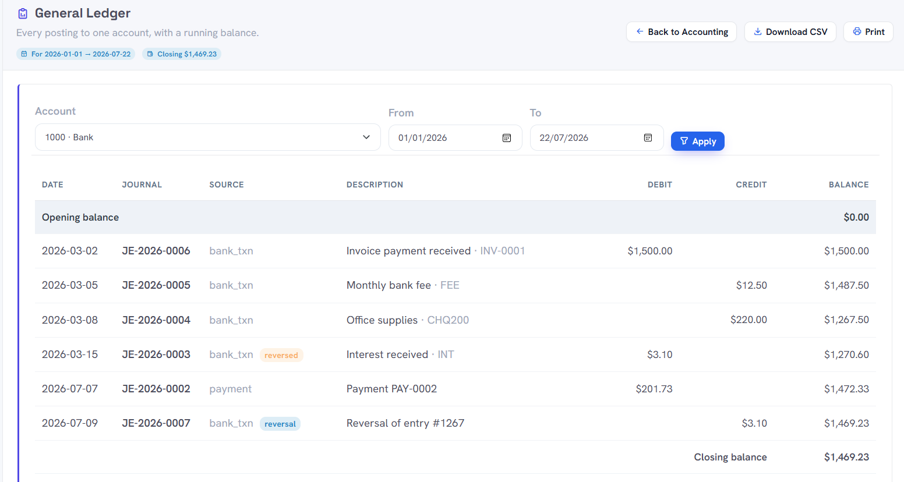The width and height of the screenshot is (904, 482).
Task: Click the Print button
Action: (x=868, y=32)
